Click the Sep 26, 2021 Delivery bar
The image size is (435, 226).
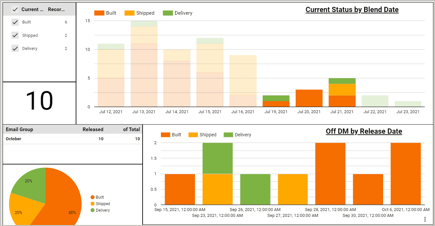pos(255,189)
